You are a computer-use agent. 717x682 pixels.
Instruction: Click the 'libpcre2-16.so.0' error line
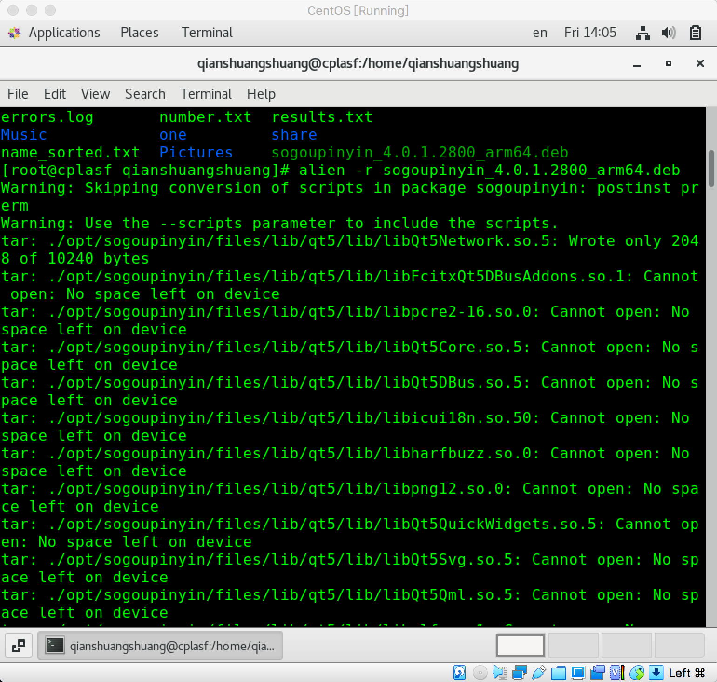(345, 321)
